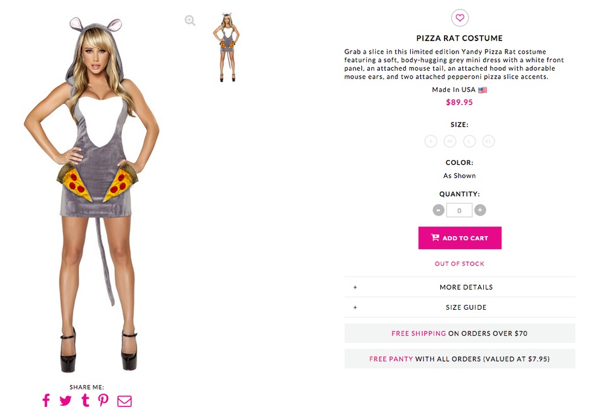Image resolution: width=592 pixels, height=413 pixels.
Task: Share on Tumblr icon
Action: point(86,400)
